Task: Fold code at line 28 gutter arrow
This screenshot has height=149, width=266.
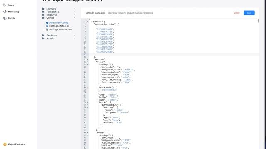Action: pyautogui.click(x=88, y=87)
